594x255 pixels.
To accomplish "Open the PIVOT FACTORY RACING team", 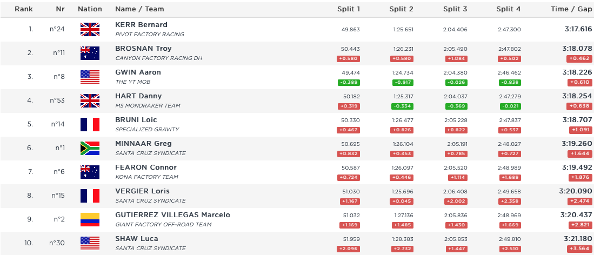I will pyautogui.click(x=150, y=35).
